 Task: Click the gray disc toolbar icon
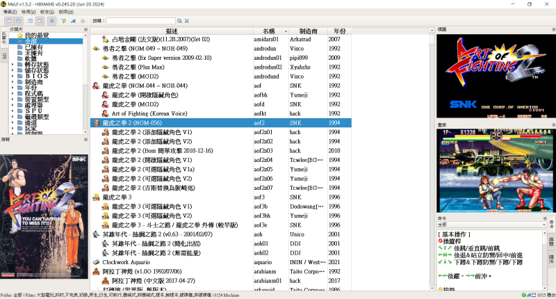click(83, 21)
